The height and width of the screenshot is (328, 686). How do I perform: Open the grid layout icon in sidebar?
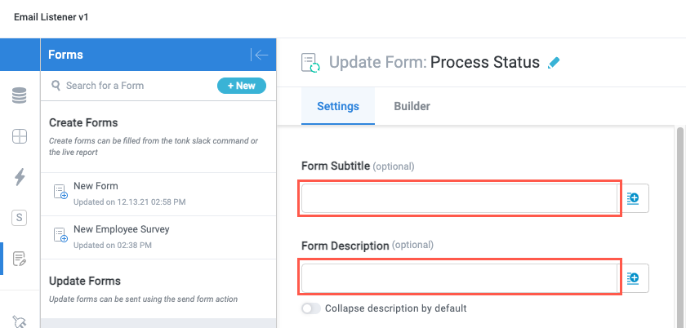click(20, 136)
